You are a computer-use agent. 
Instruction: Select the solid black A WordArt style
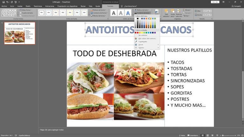[x=114, y=13]
